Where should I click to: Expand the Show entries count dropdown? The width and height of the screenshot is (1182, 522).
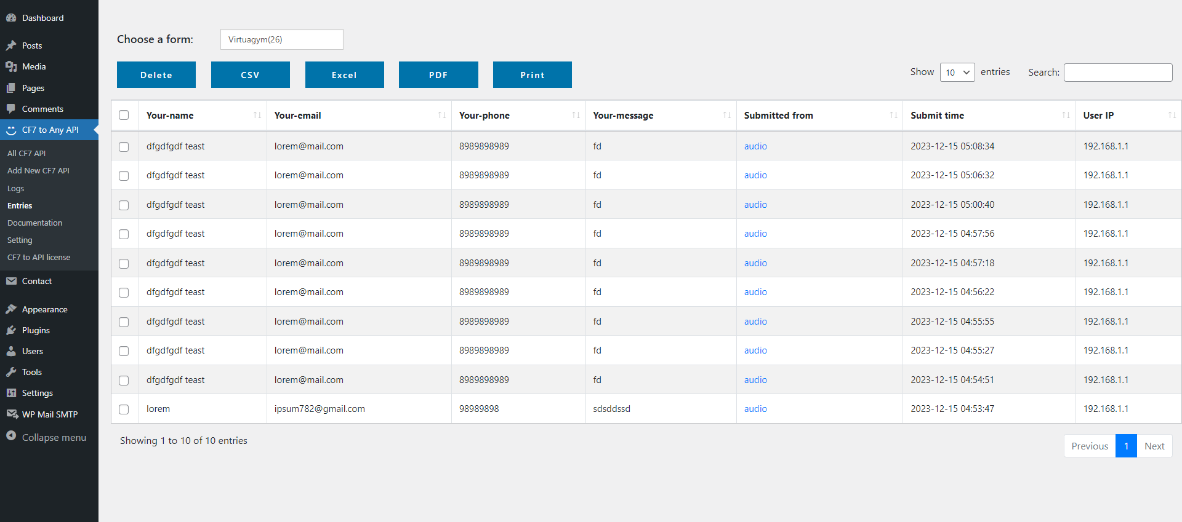click(957, 73)
